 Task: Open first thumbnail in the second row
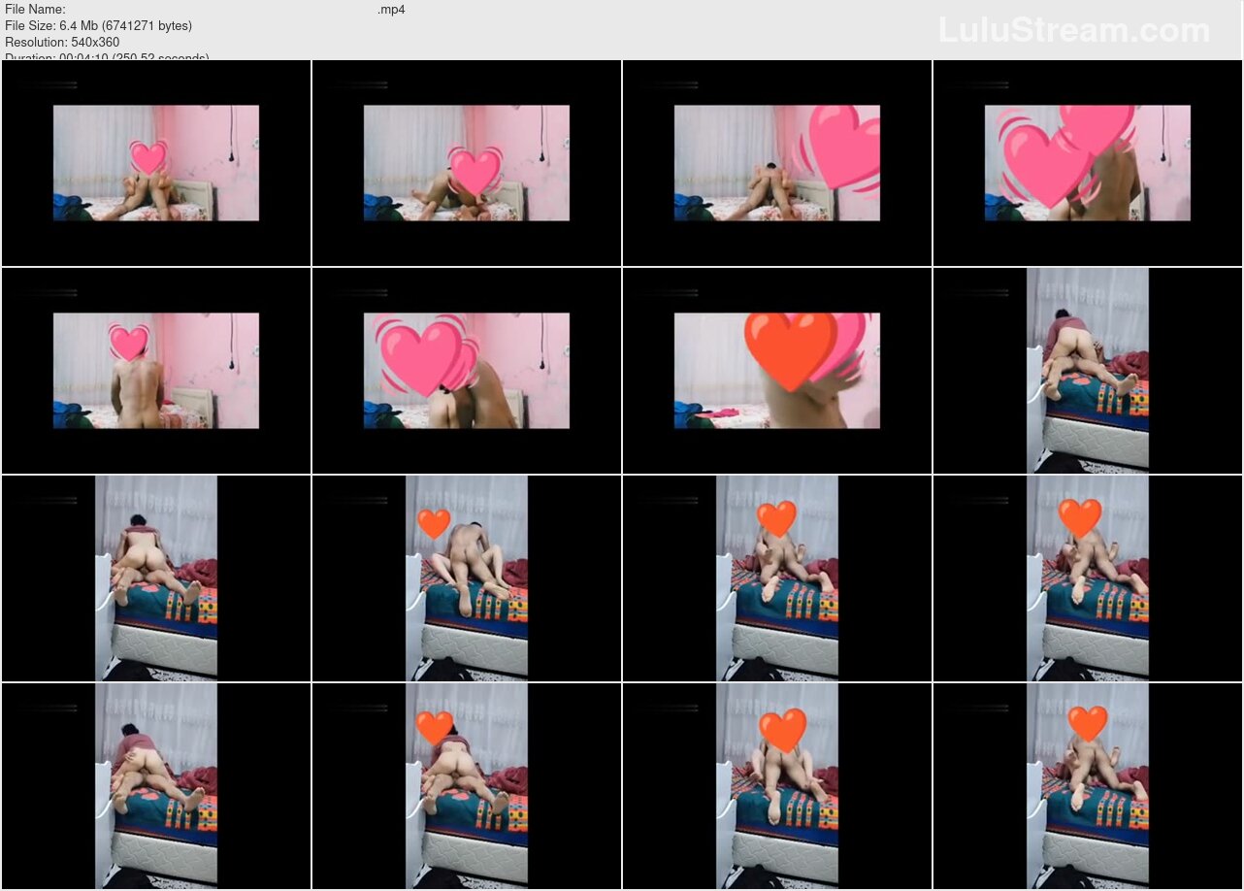[156, 371]
